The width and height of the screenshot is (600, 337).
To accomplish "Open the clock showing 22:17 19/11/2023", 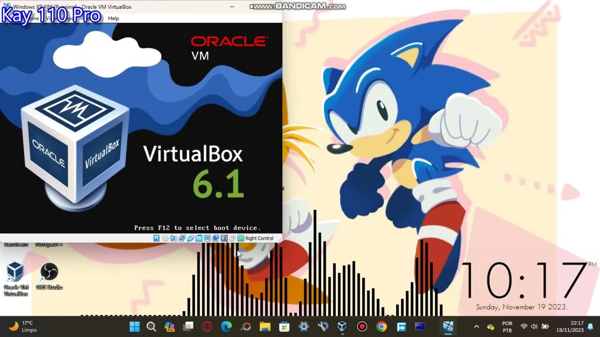I will 570,327.
